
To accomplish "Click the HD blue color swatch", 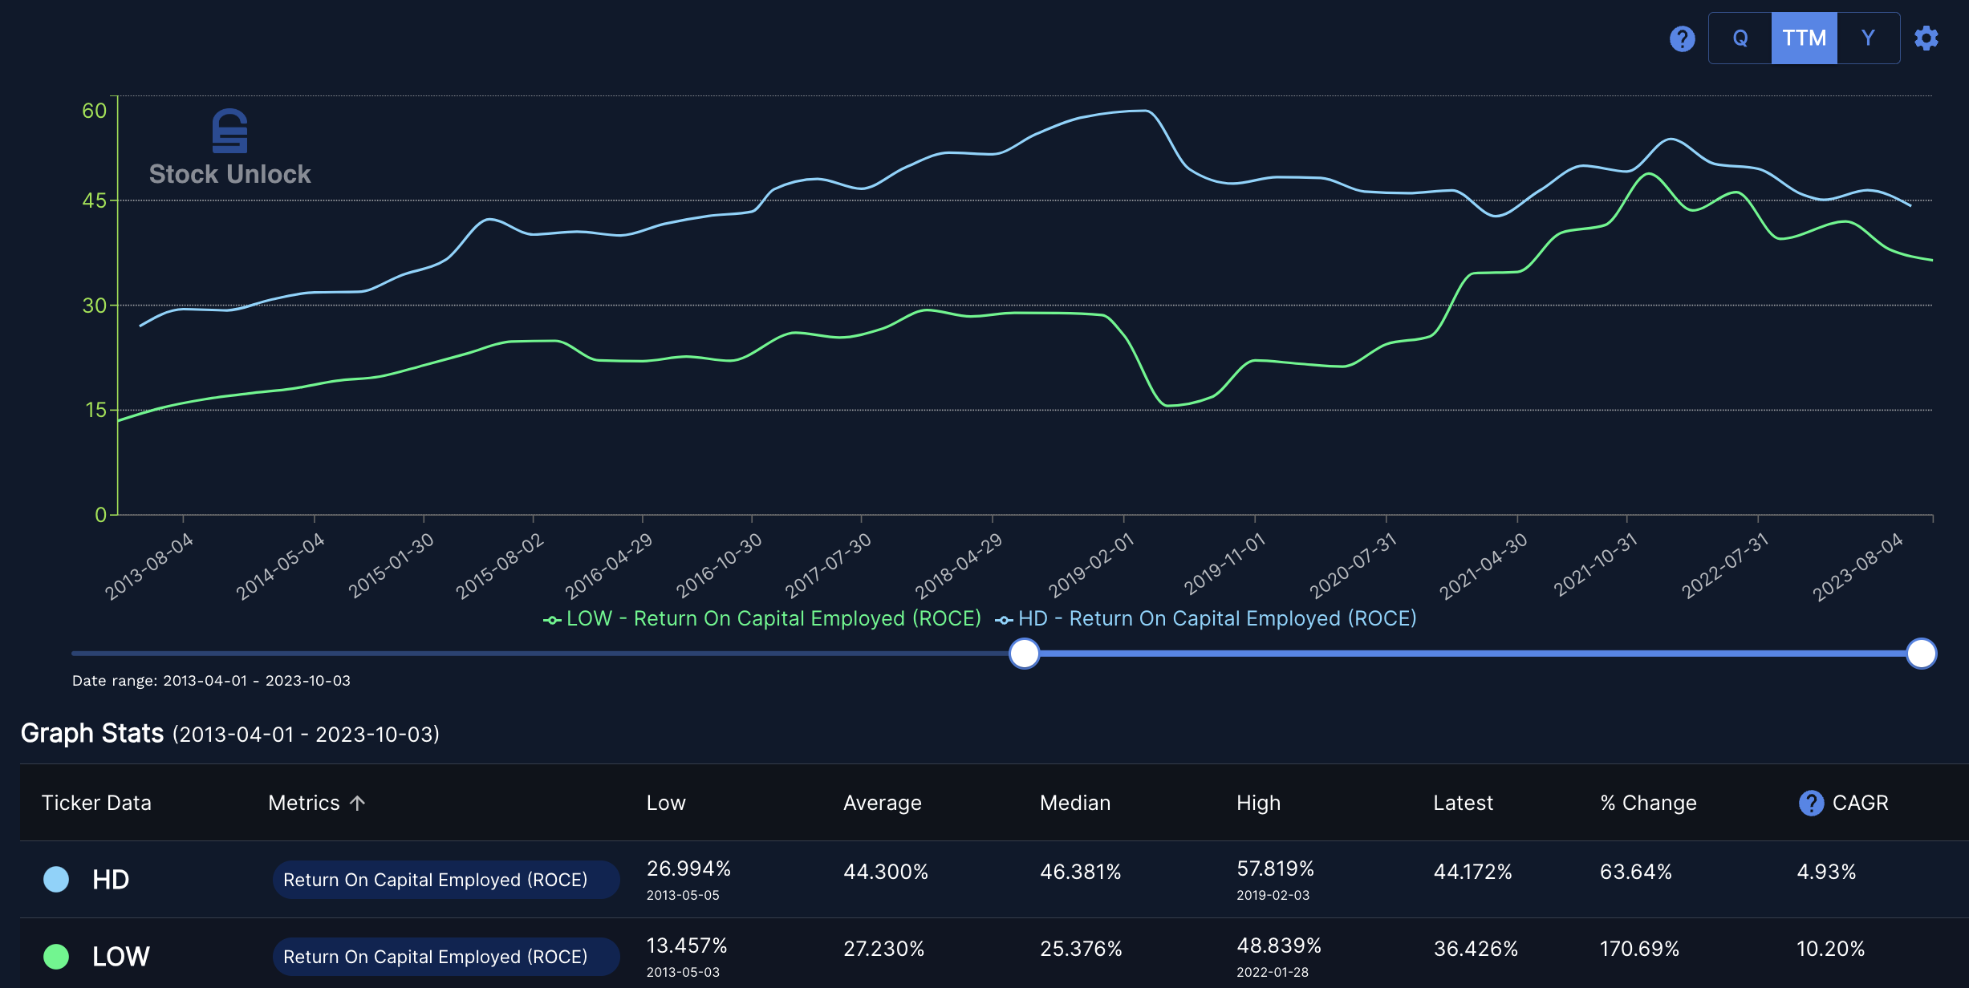I will (56, 880).
